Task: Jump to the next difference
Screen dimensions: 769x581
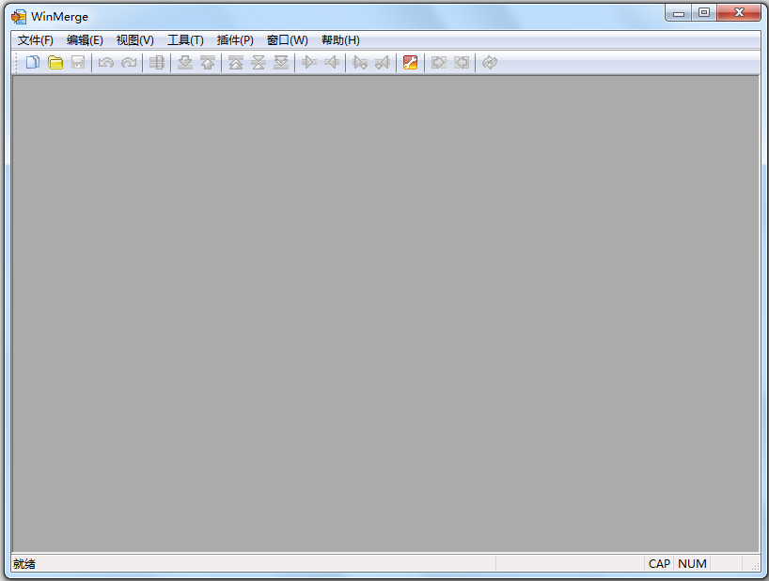Action: (184, 62)
